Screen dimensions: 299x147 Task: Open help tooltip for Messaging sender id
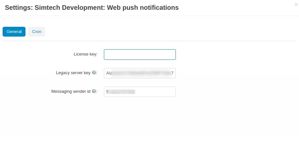94,91
